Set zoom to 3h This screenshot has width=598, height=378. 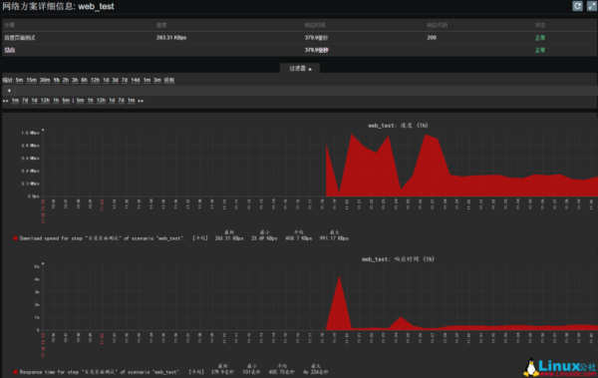[75, 80]
